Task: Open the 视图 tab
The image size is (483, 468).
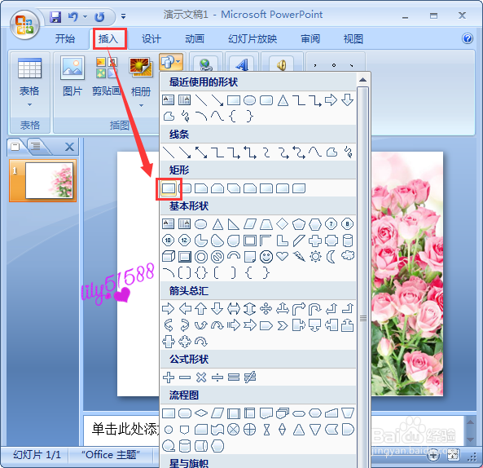Action: pyautogui.click(x=353, y=39)
